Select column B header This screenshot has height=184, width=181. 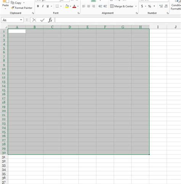(34, 27)
